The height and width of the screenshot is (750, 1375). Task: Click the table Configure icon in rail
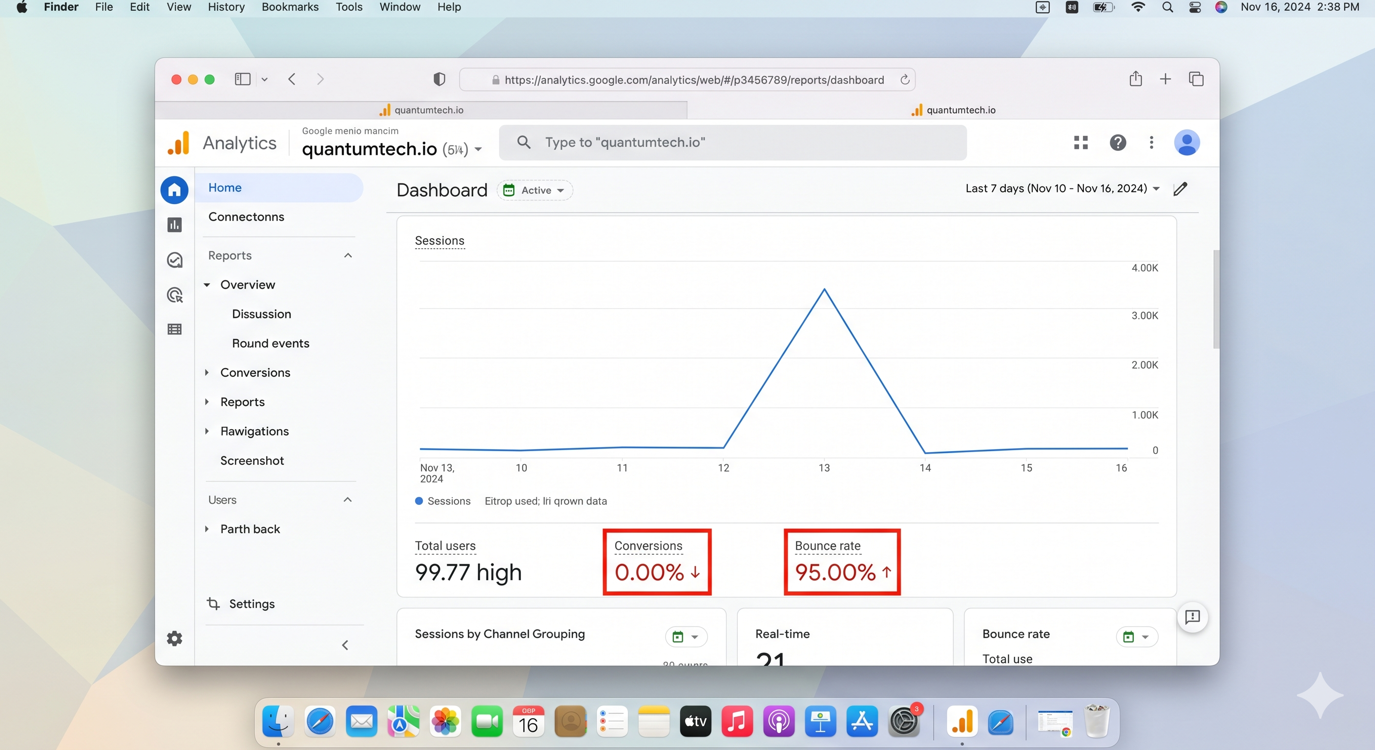174,330
